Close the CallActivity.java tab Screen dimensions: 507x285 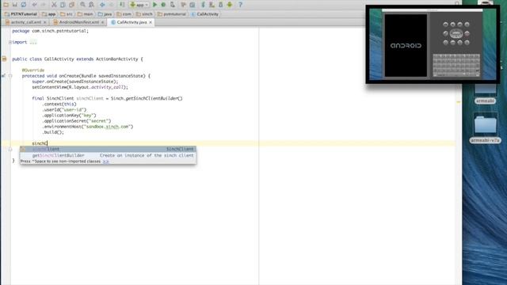(x=151, y=22)
